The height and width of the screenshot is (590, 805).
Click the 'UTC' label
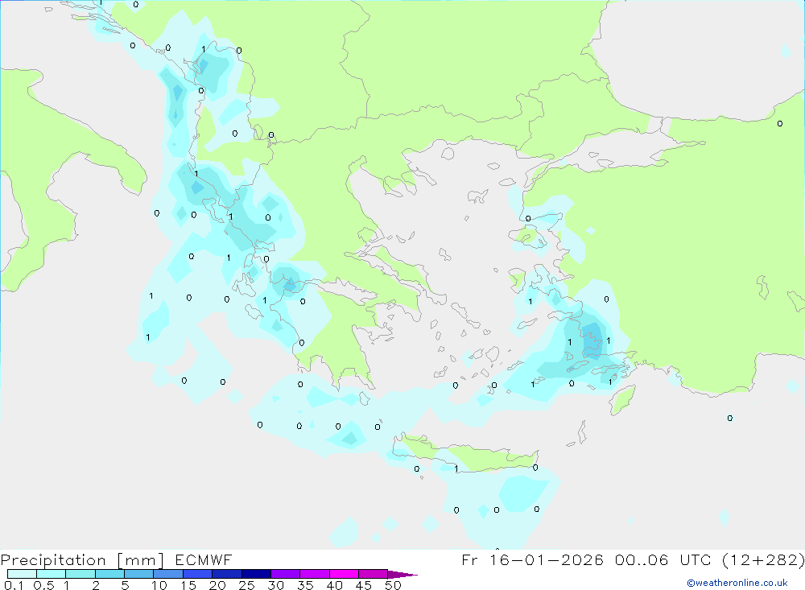click(x=696, y=559)
